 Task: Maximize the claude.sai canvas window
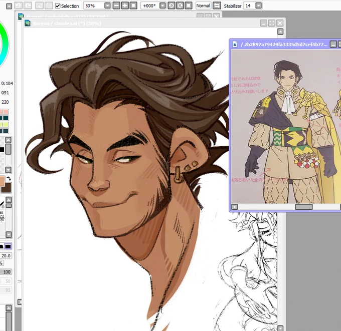[272, 23]
